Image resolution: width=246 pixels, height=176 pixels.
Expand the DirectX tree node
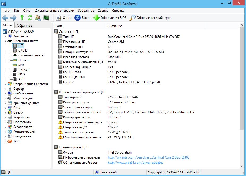pos(5,113)
